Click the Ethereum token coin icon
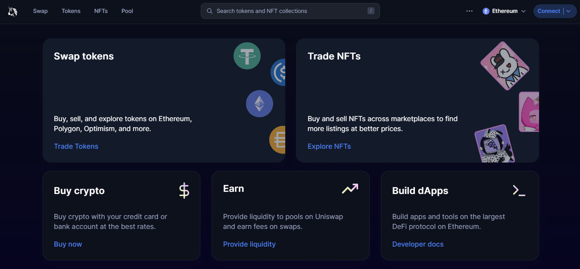This screenshot has width=580, height=269. coord(259,103)
